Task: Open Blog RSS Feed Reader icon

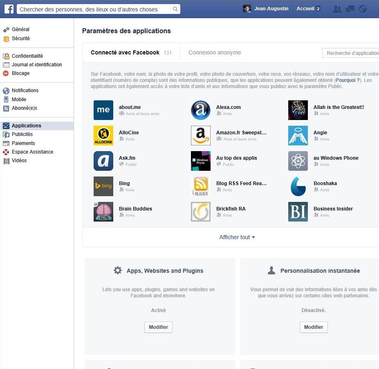Action: (x=201, y=186)
